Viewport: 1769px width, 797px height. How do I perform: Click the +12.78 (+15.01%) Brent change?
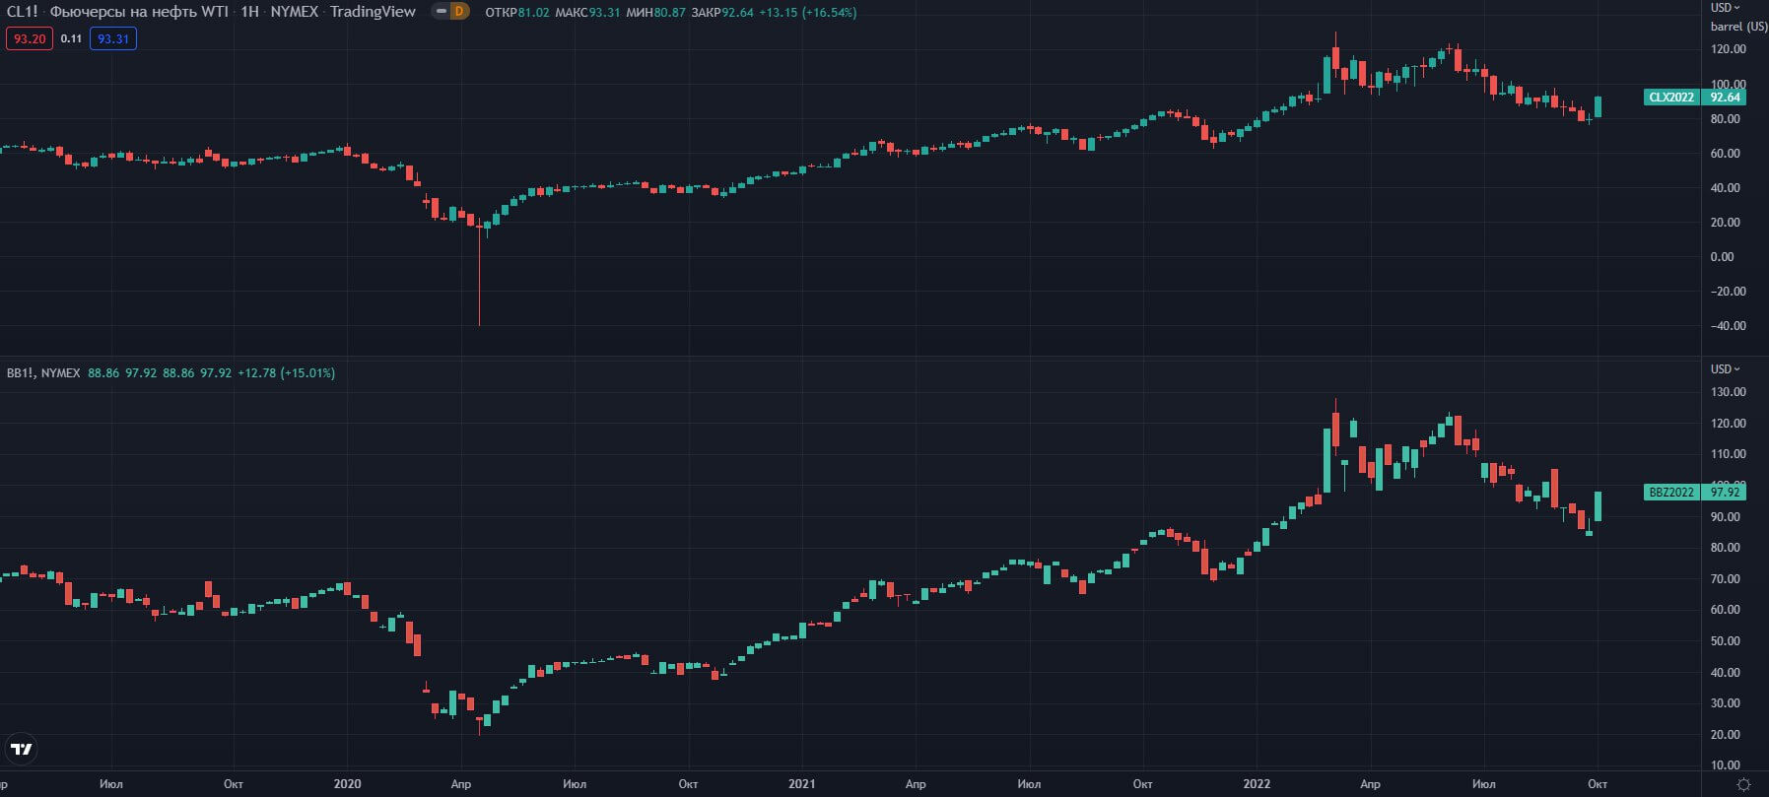click(286, 373)
